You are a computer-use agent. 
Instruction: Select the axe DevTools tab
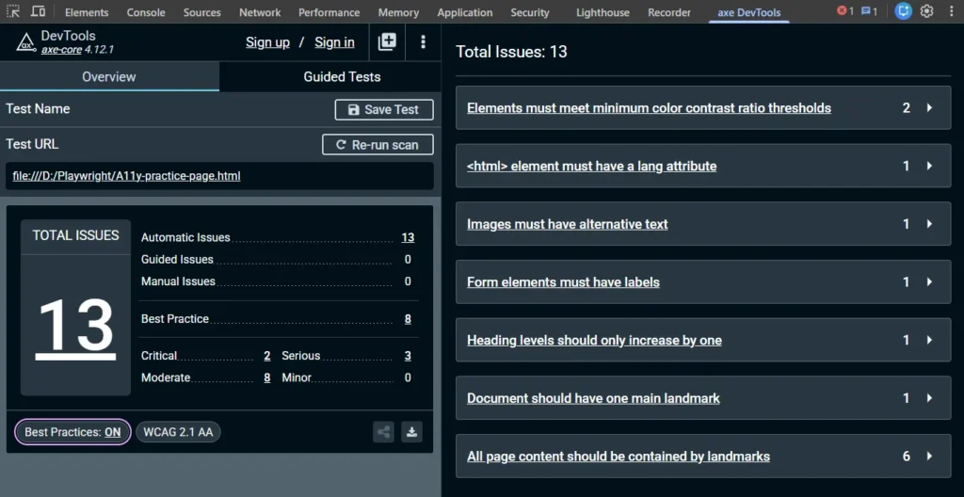[x=748, y=12]
